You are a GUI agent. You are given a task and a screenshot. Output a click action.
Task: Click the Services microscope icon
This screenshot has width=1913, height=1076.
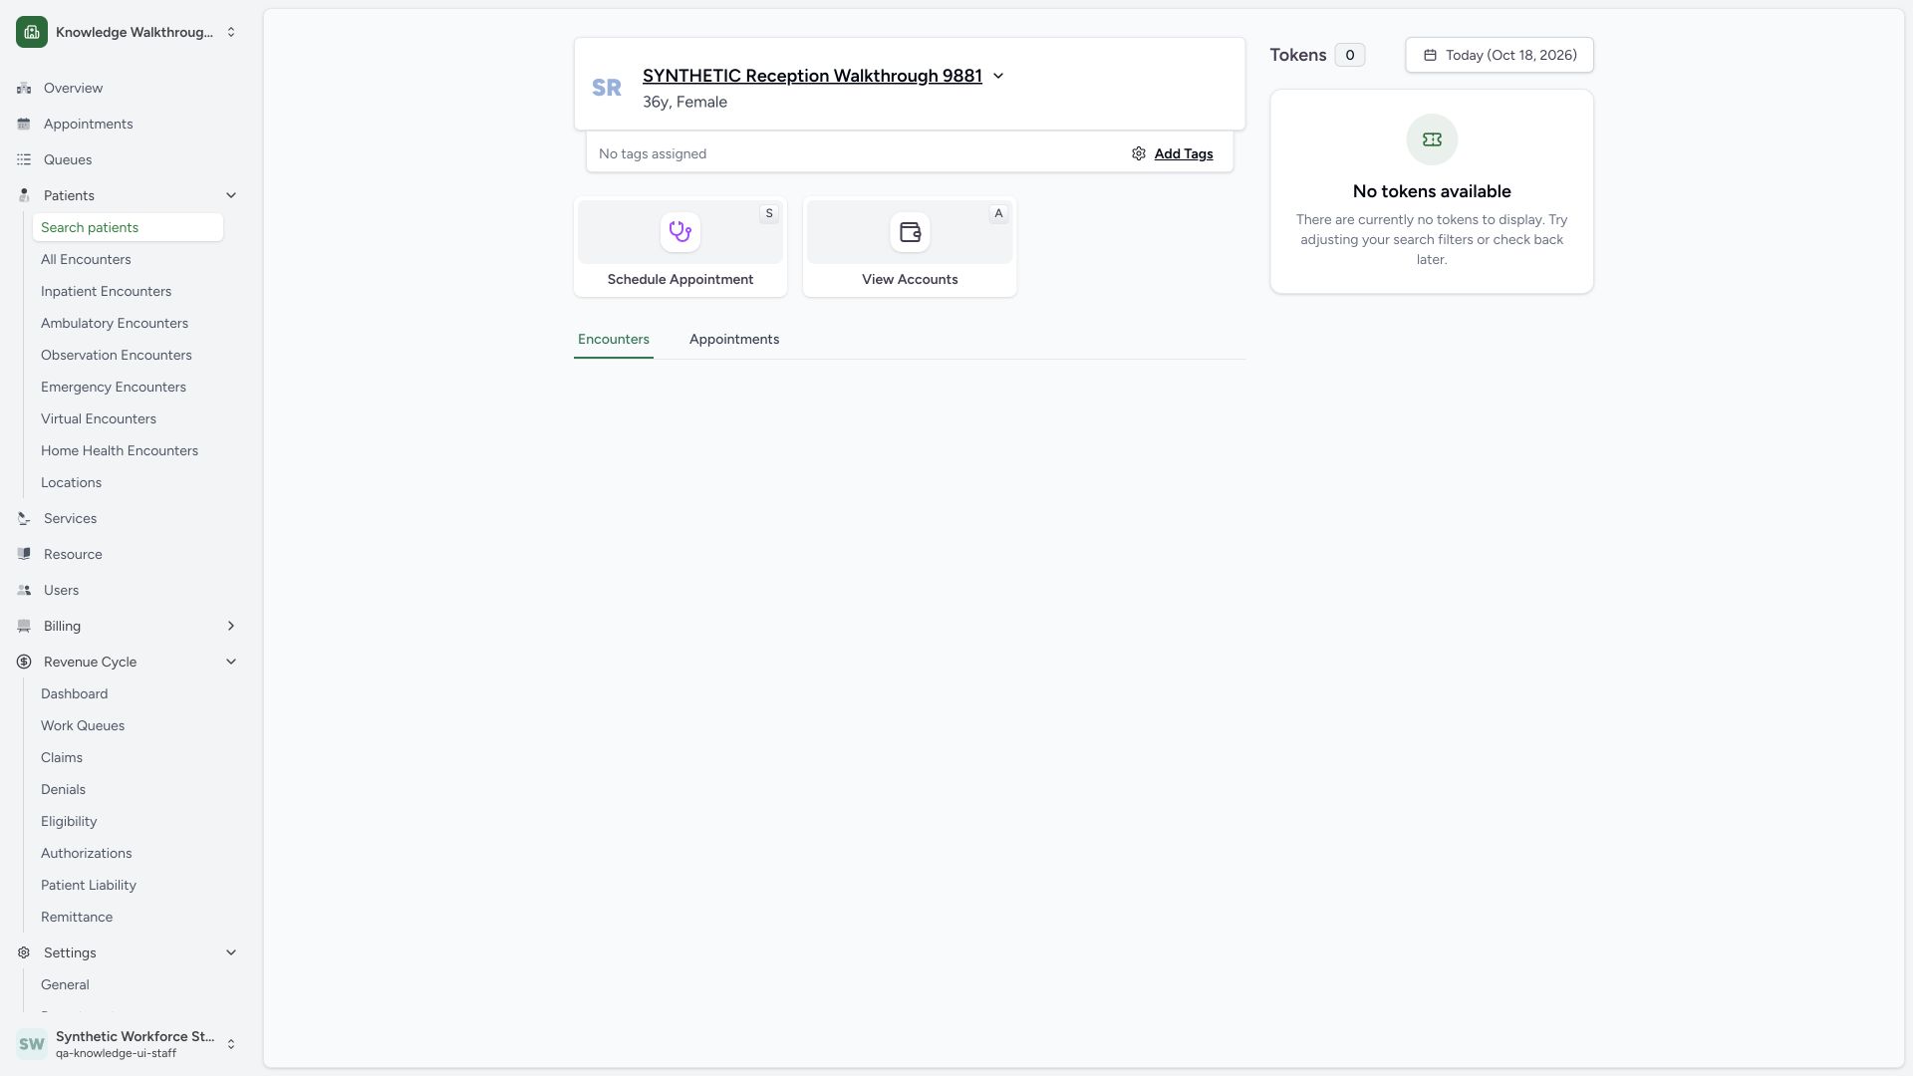[x=24, y=518]
